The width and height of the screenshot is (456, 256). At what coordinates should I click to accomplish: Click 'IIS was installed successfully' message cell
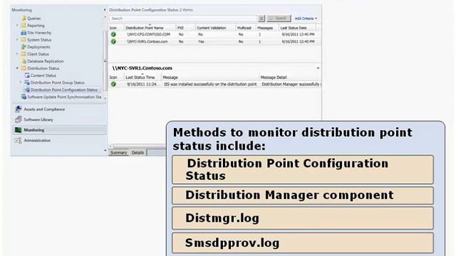210,84
